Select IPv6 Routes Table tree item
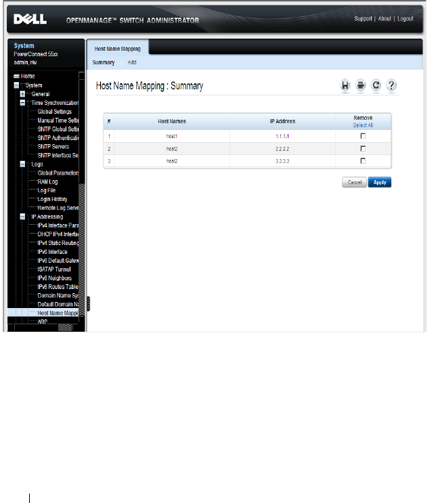Image resolution: width=434 pixels, height=503 pixels. pyautogui.click(x=58, y=287)
